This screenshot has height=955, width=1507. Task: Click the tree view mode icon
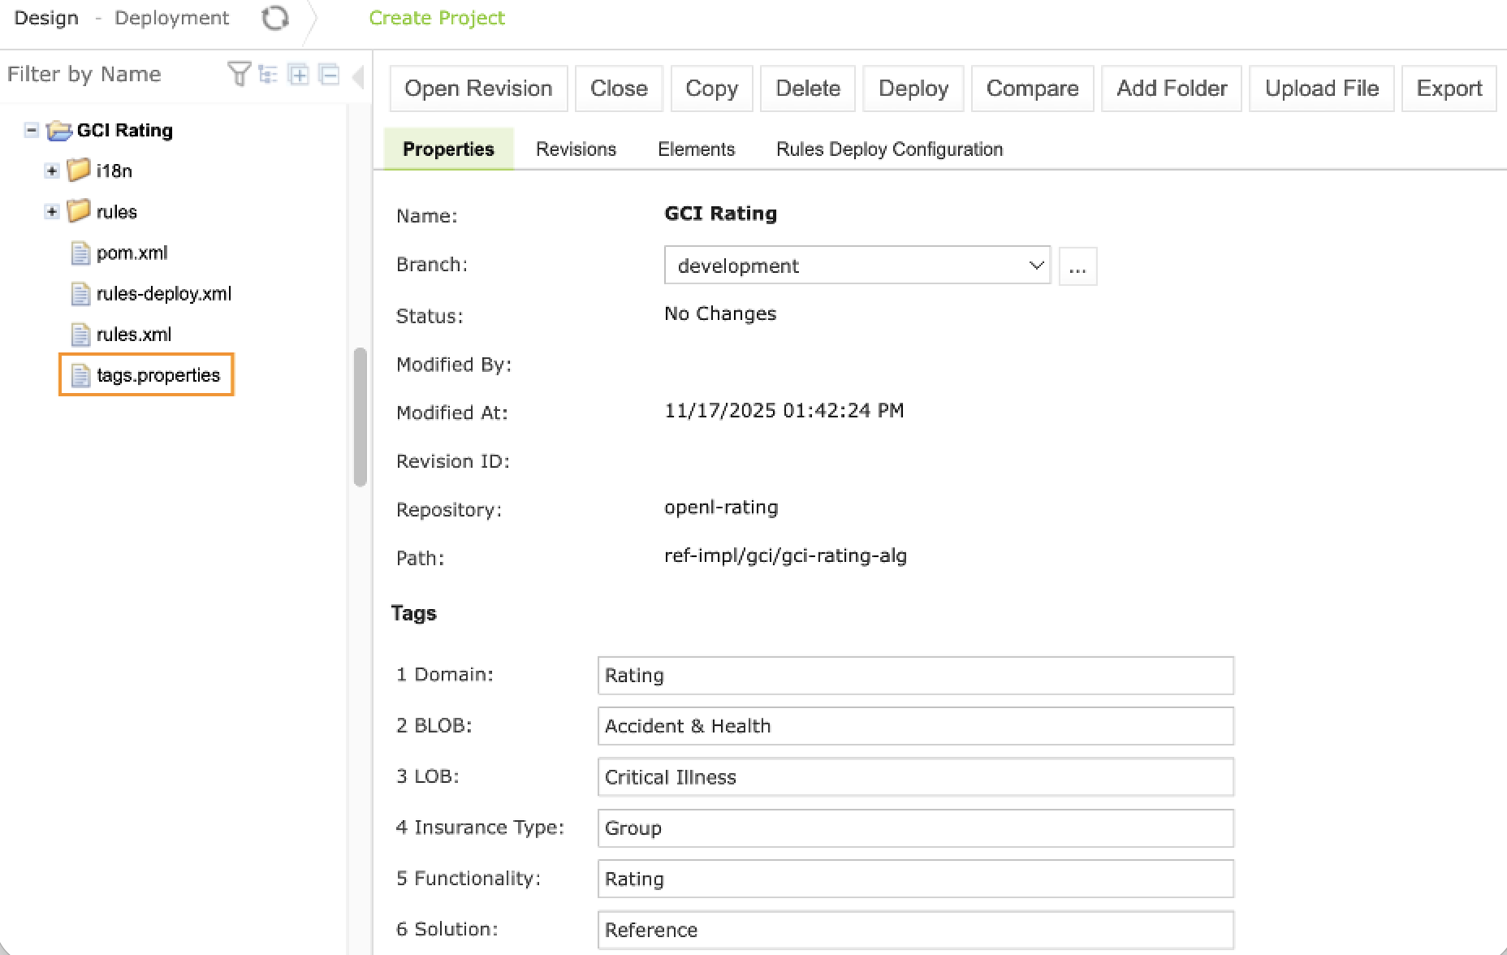[x=268, y=75]
